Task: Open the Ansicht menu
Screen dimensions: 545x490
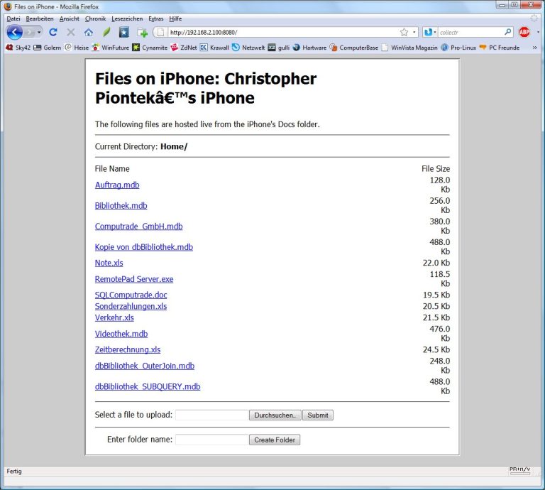Action: (x=69, y=18)
